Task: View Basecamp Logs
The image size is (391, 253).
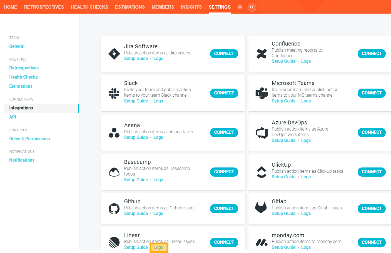Action: point(158,180)
